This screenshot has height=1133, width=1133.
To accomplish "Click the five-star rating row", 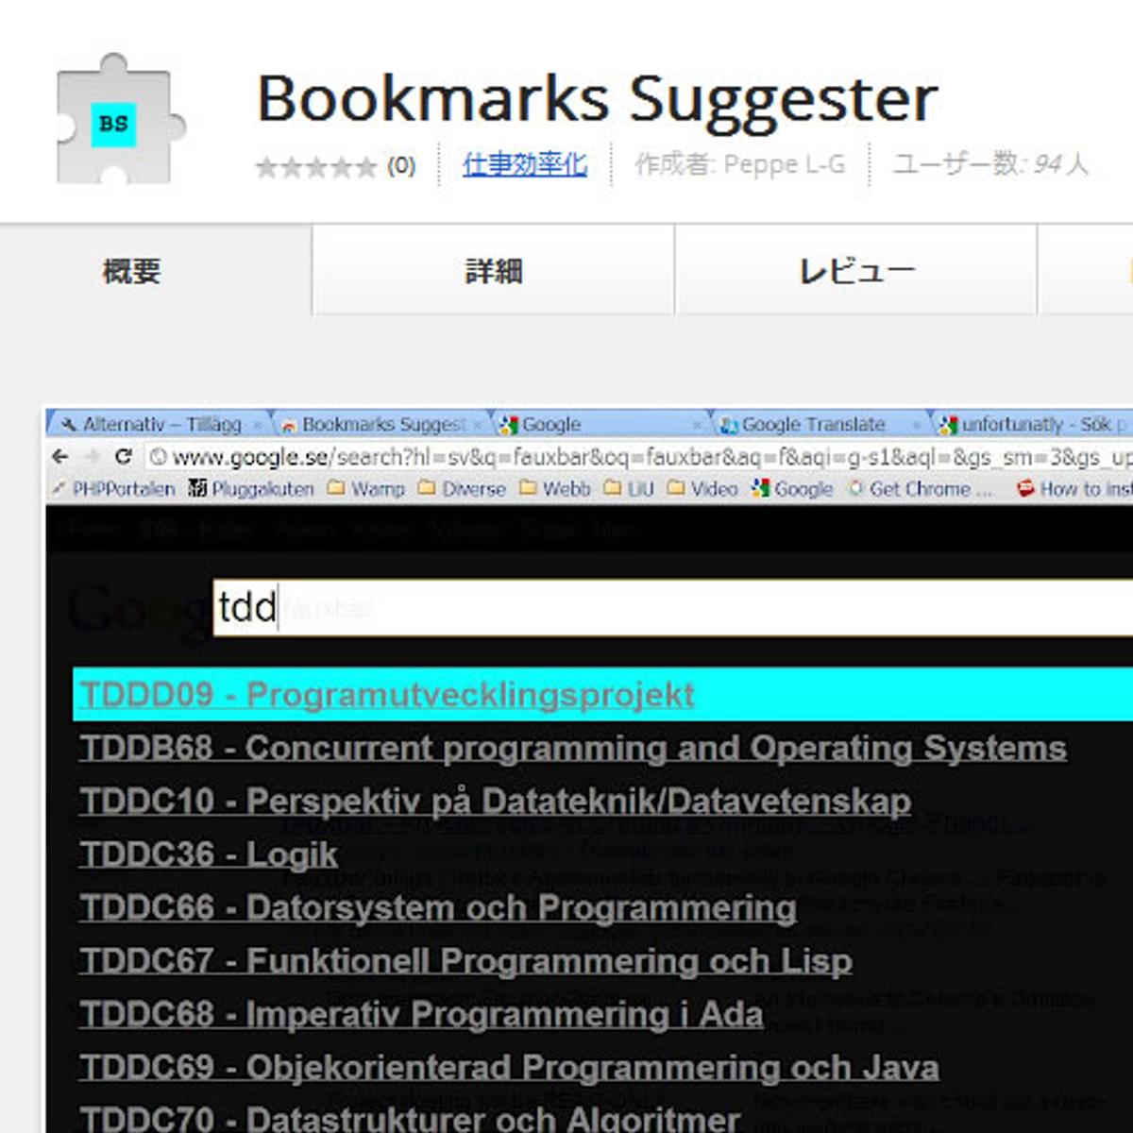I will [316, 167].
